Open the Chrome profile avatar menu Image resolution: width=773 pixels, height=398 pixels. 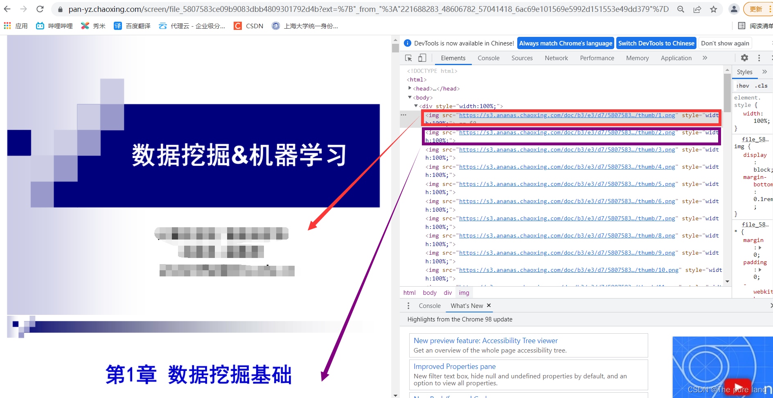[734, 9]
